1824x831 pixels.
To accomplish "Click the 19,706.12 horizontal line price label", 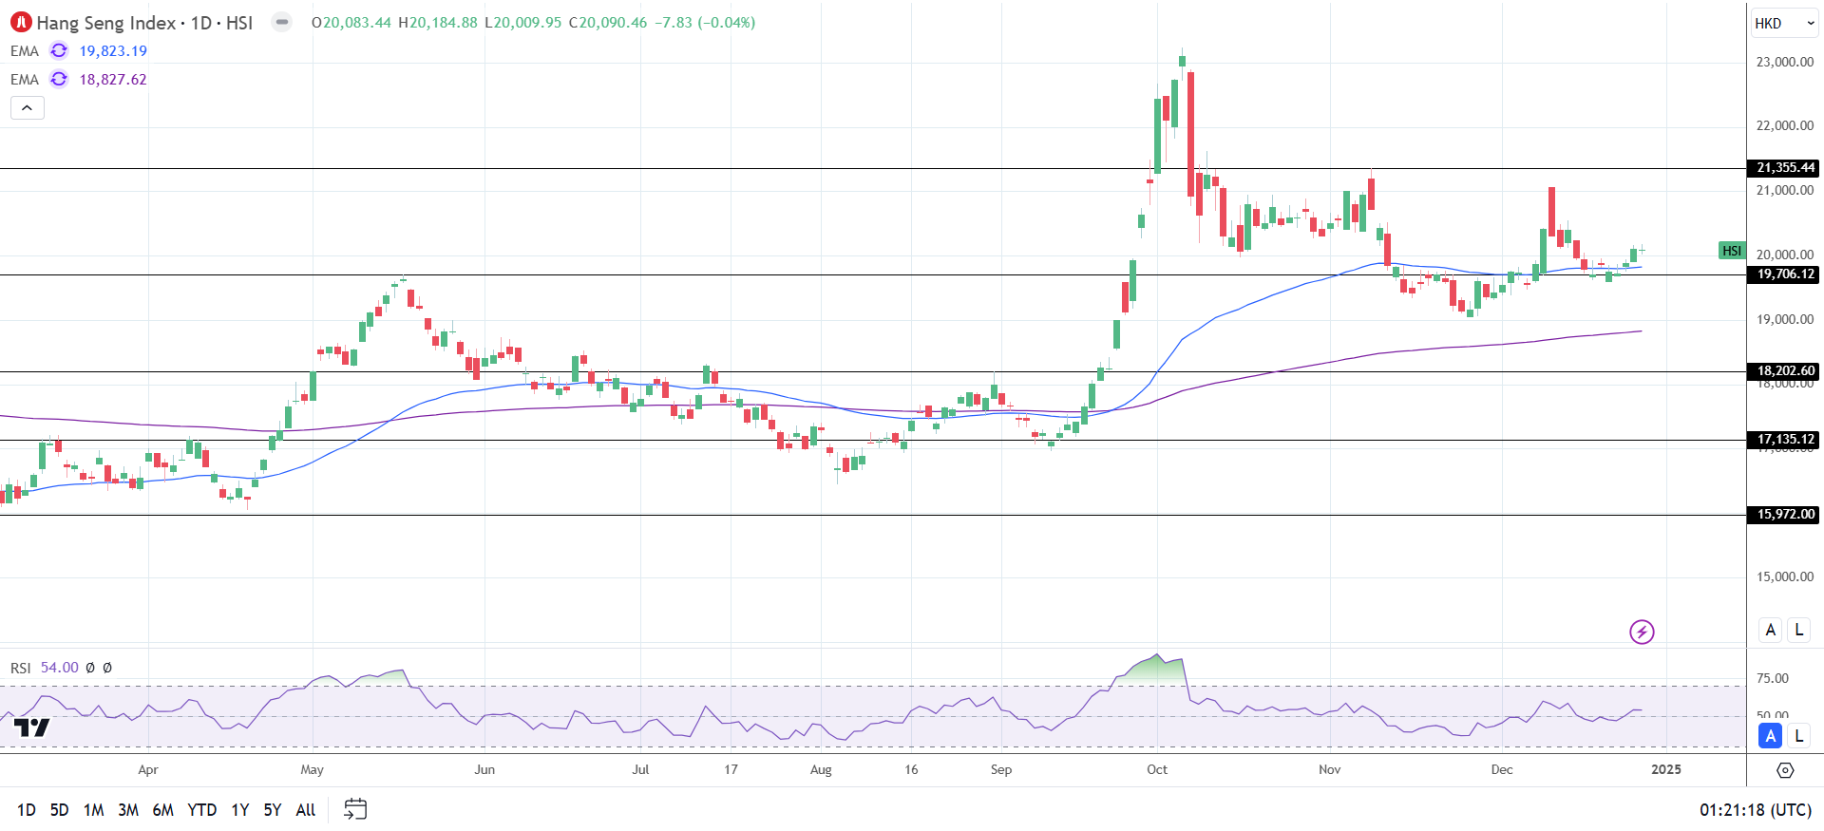I will coord(1783,274).
